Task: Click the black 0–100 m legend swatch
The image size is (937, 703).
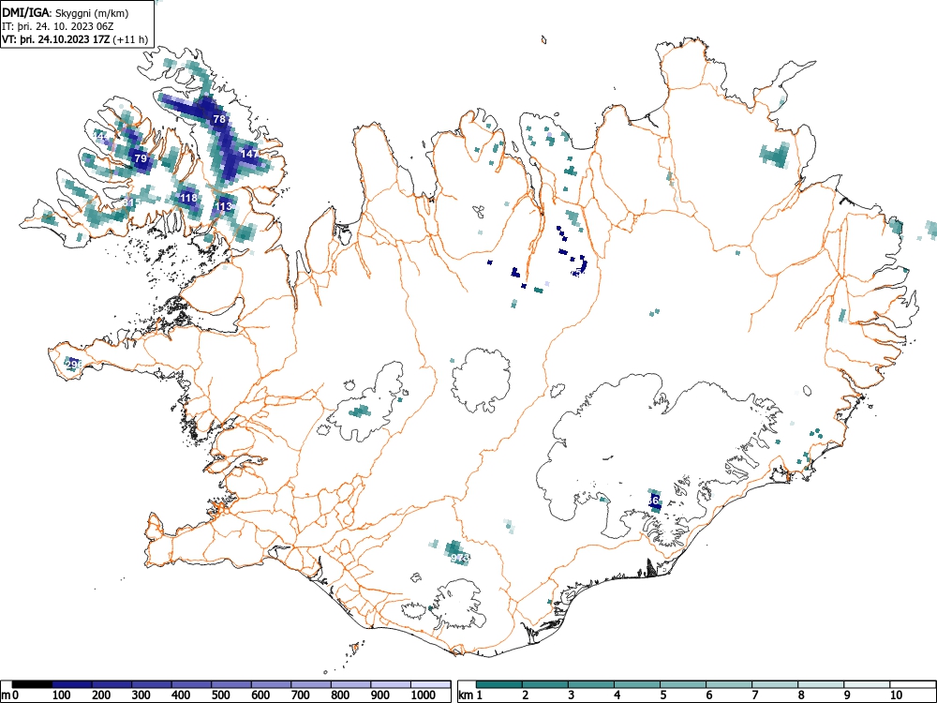Action: [x=32, y=684]
